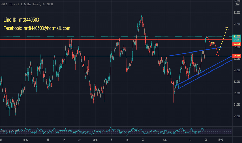Click the 91.500 price axis label
This screenshot has height=143, width=242.
click(x=237, y=116)
